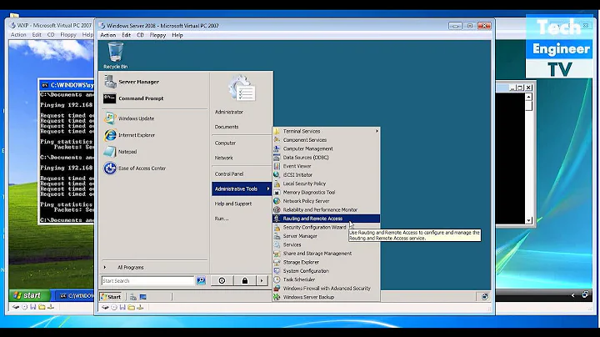
Task: Click the Start Search magnifier icon
Action: [x=201, y=281]
